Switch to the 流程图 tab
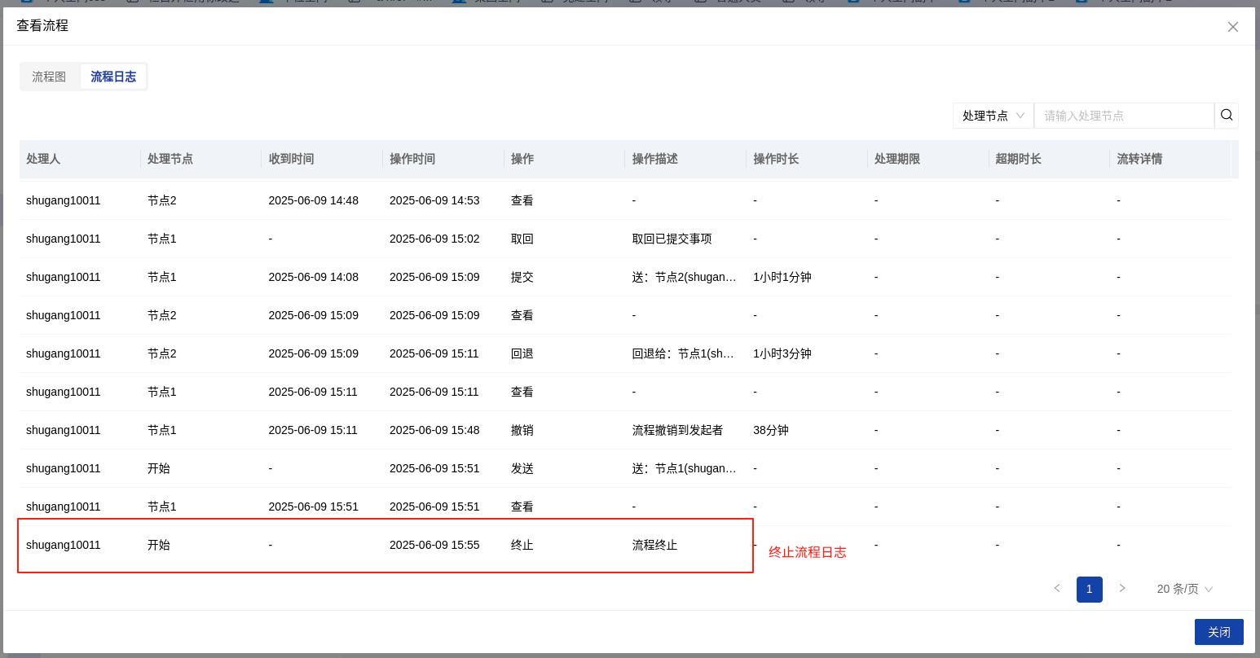This screenshot has width=1260, height=658. click(x=49, y=77)
